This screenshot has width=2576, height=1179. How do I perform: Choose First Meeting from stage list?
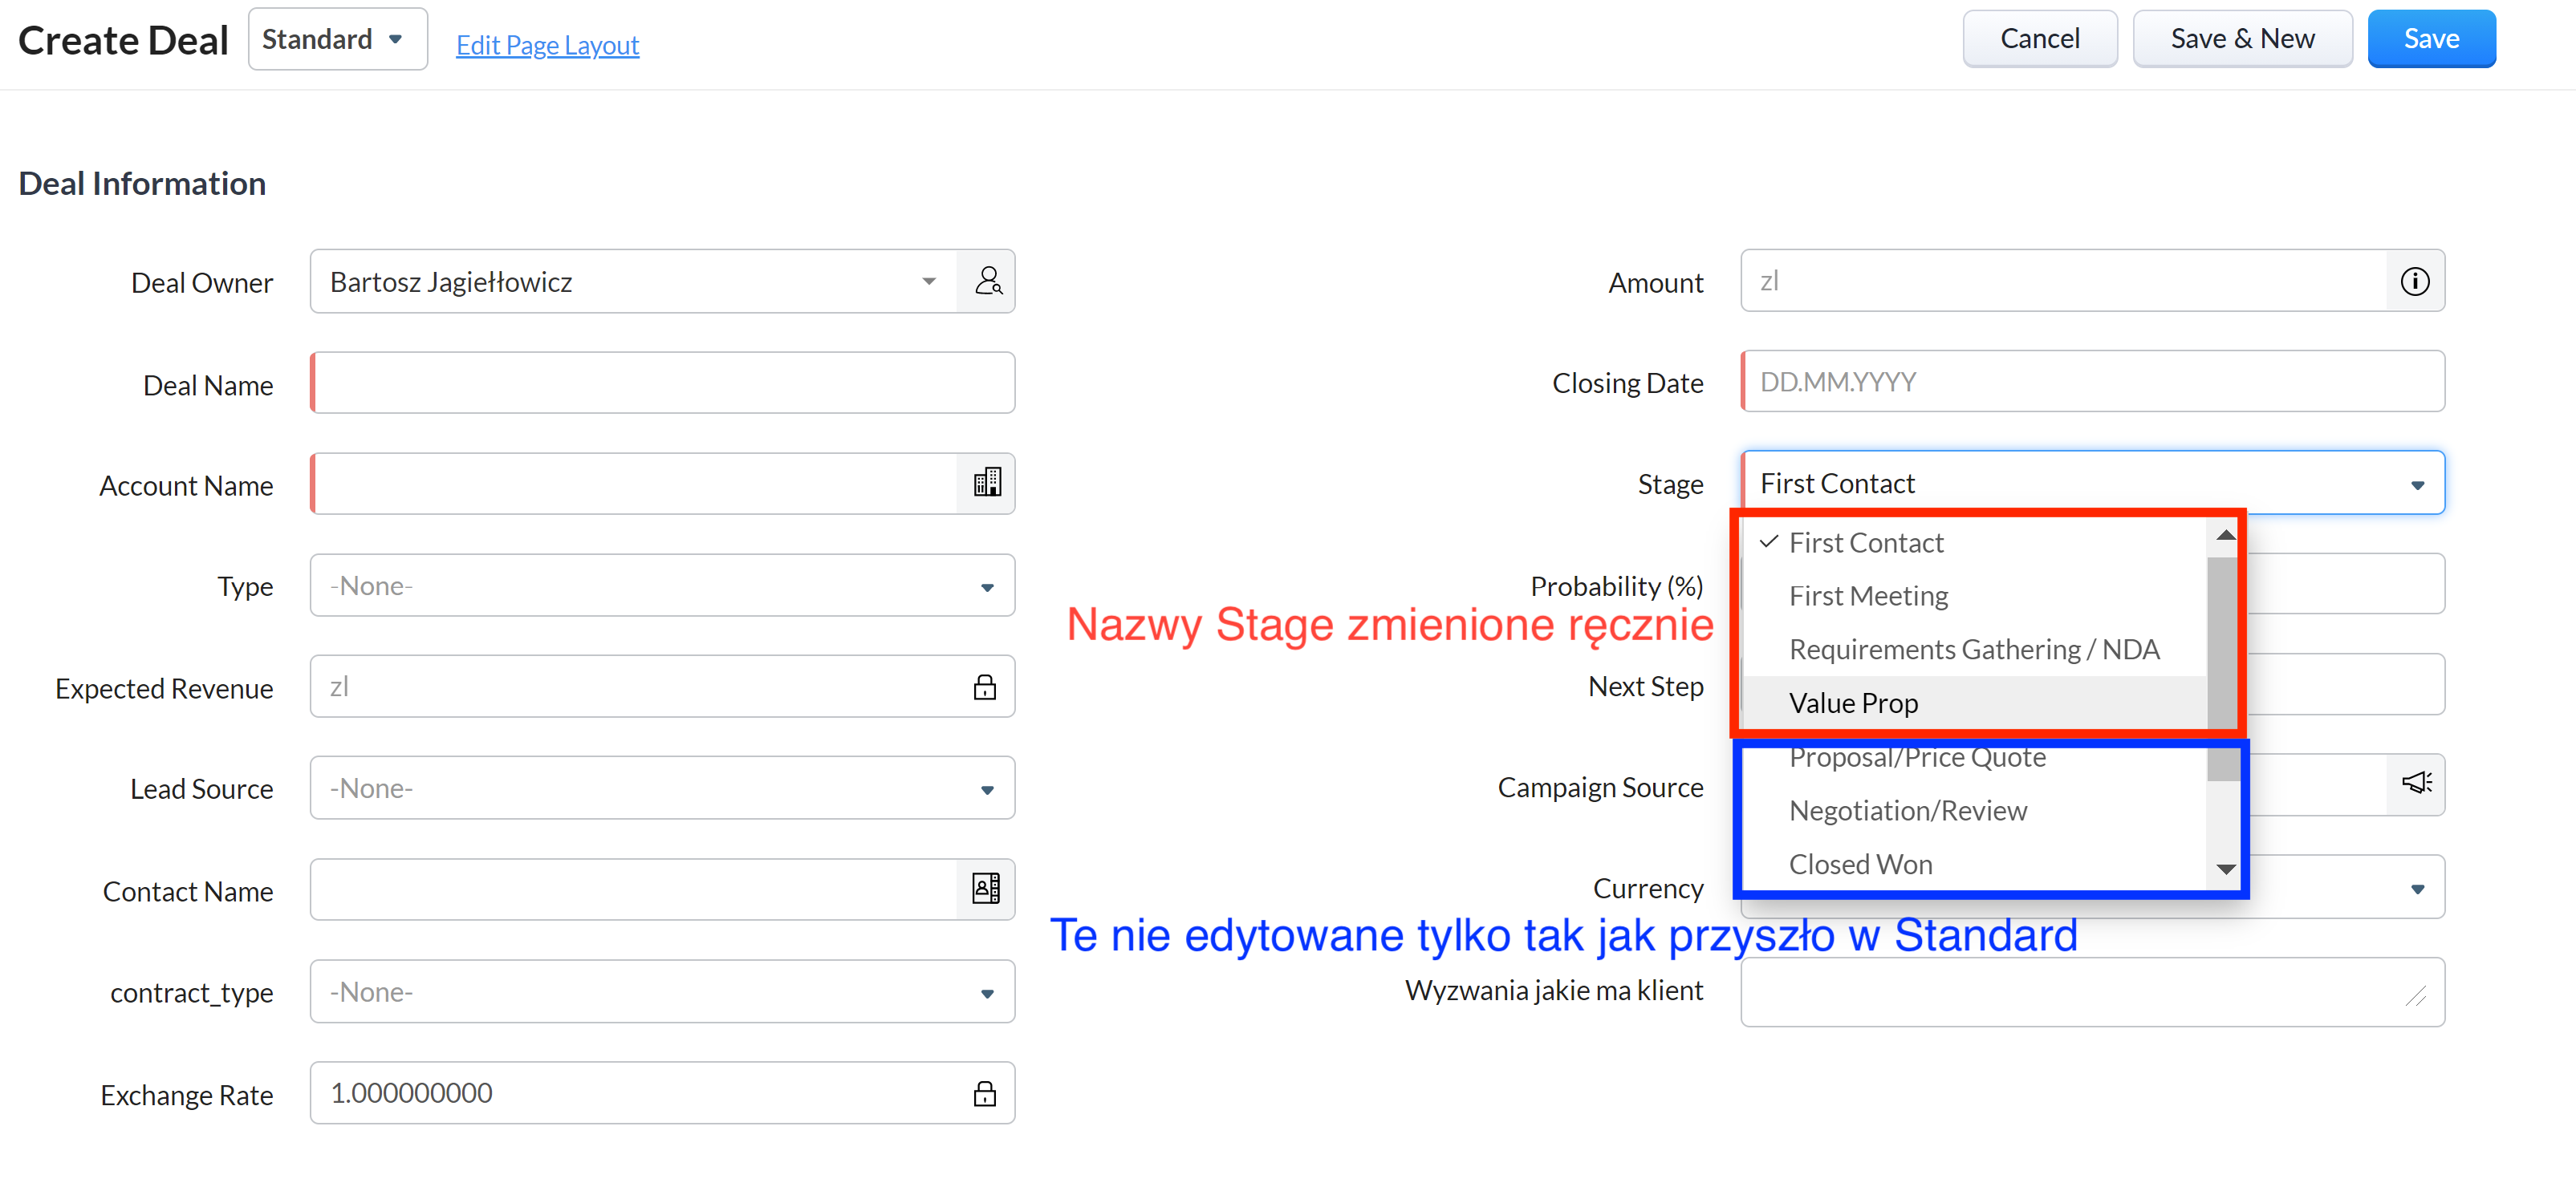(x=1868, y=597)
